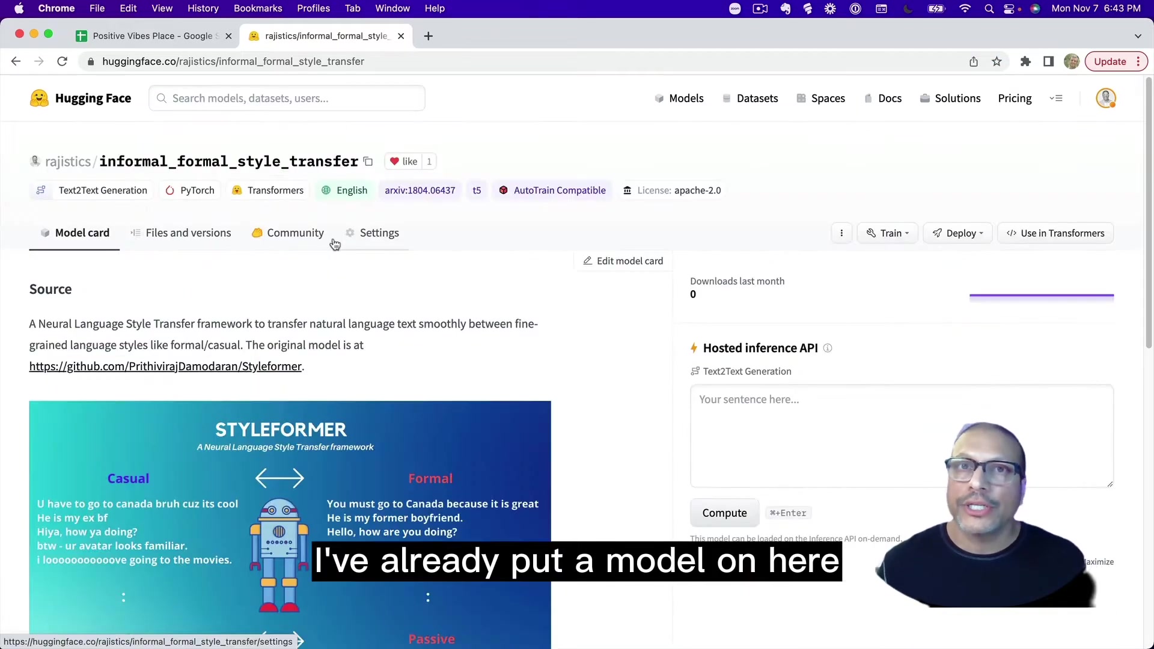Go back with the browser back arrow
Image resolution: width=1154 pixels, height=649 pixels.
(x=16, y=61)
